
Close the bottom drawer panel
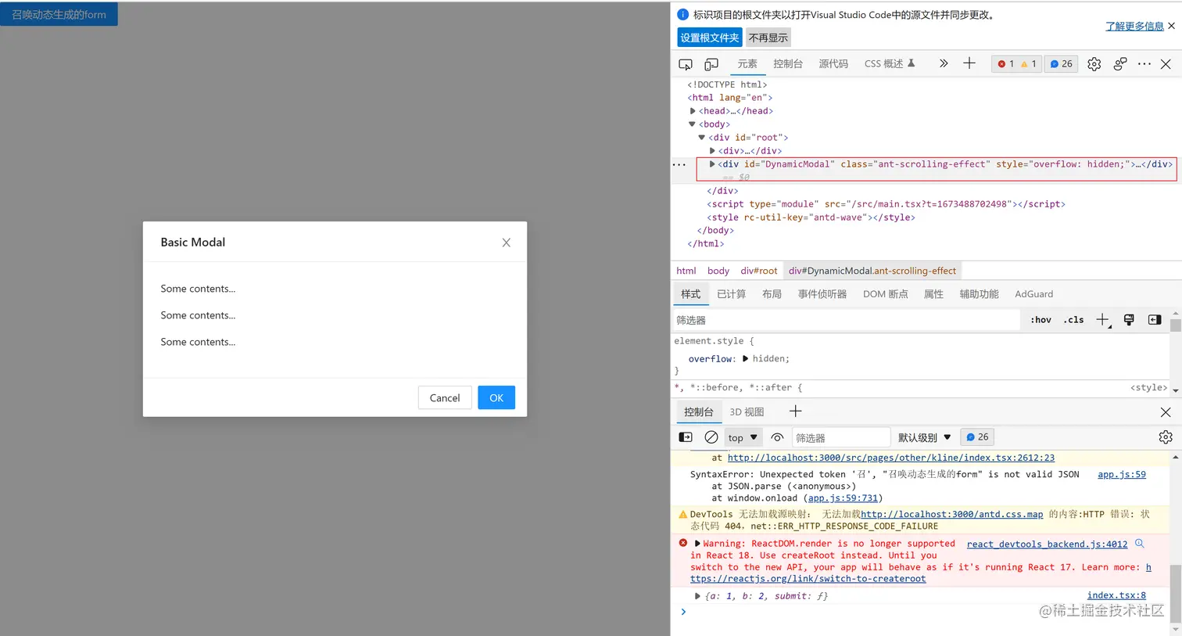click(x=1166, y=412)
